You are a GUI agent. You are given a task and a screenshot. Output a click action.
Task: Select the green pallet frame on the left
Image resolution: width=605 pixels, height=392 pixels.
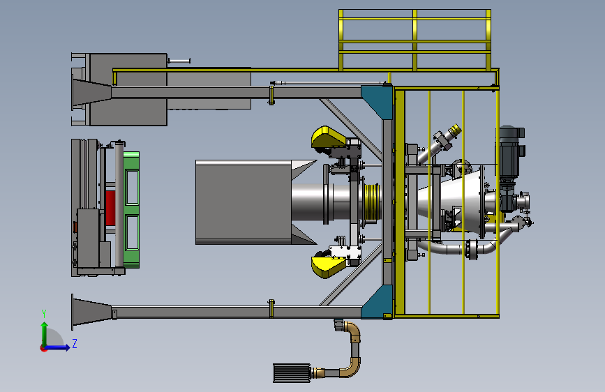[x=132, y=209]
